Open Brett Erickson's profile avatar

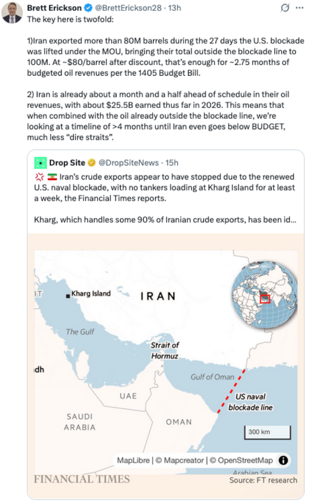coord(12,12)
